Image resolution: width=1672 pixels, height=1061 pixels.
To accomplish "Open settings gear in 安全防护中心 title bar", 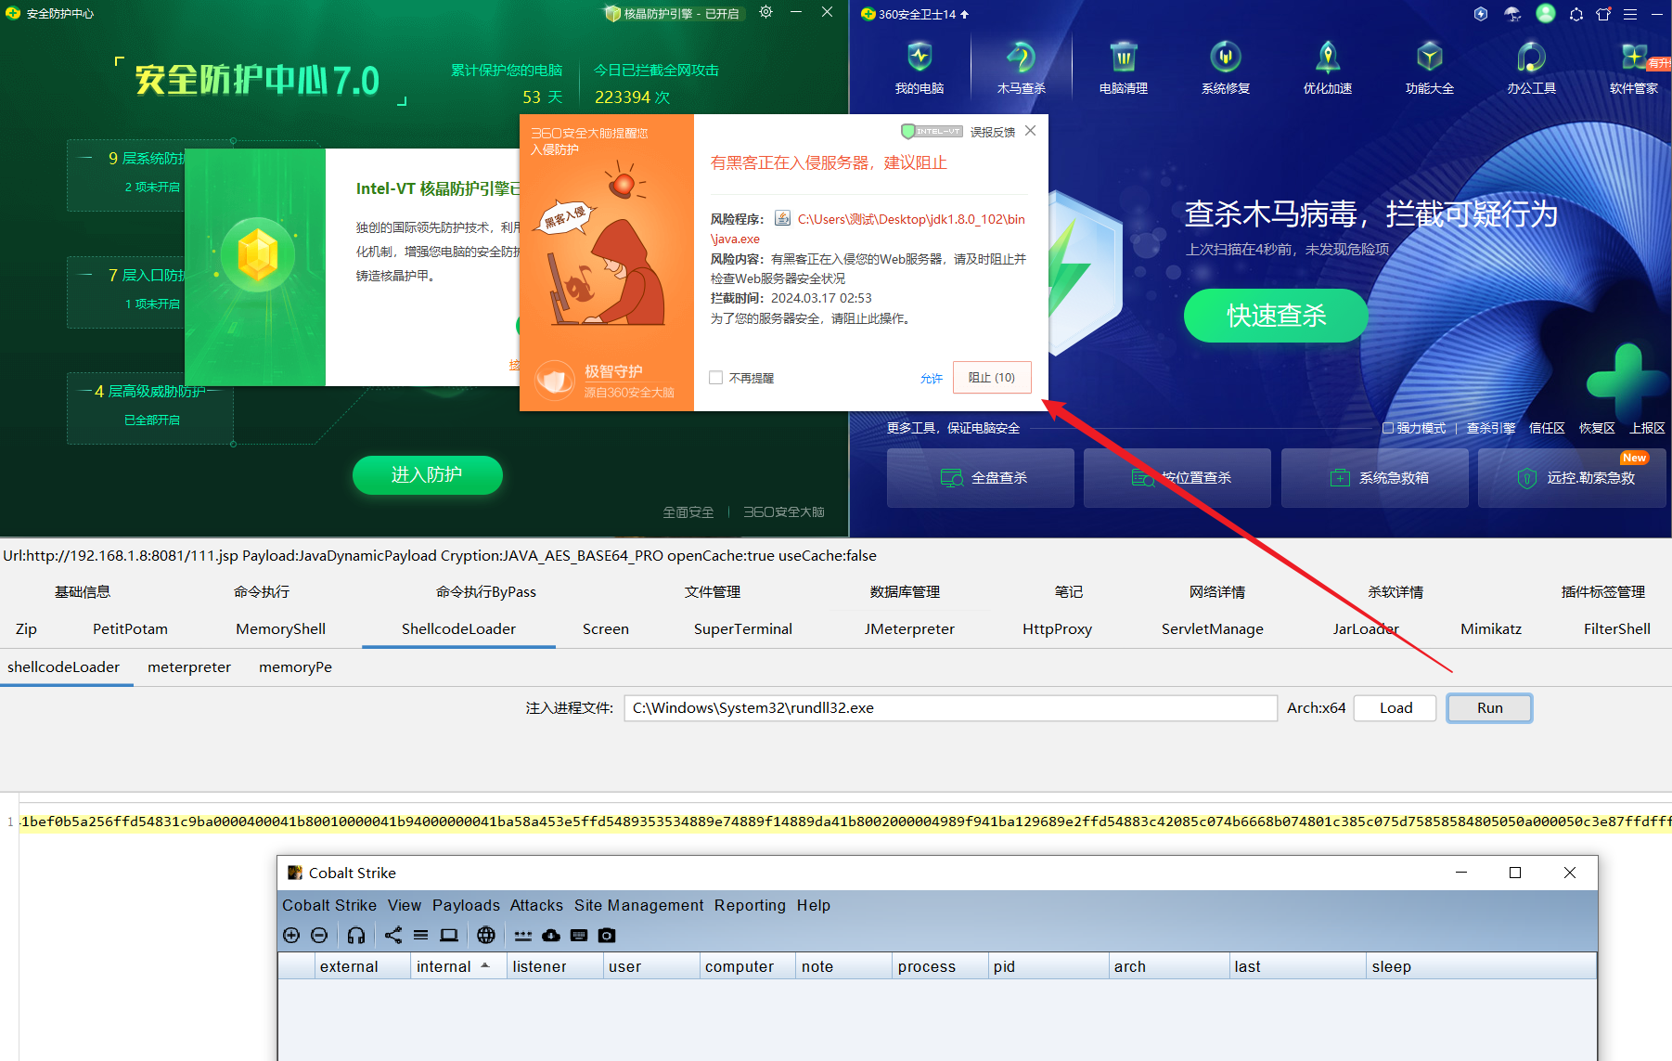I will pyautogui.click(x=765, y=12).
